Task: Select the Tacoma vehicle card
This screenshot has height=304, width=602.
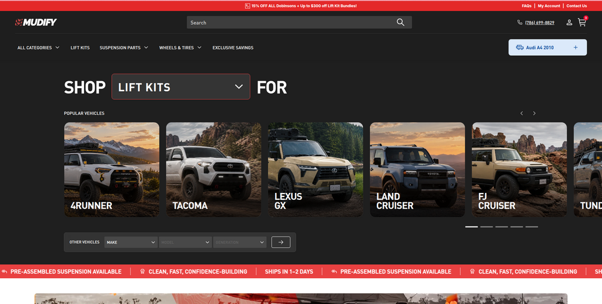Action: pyautogui.click(x=213, y=170)
